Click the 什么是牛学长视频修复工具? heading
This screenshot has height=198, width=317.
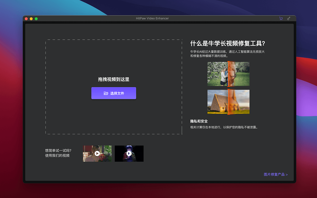228,43
